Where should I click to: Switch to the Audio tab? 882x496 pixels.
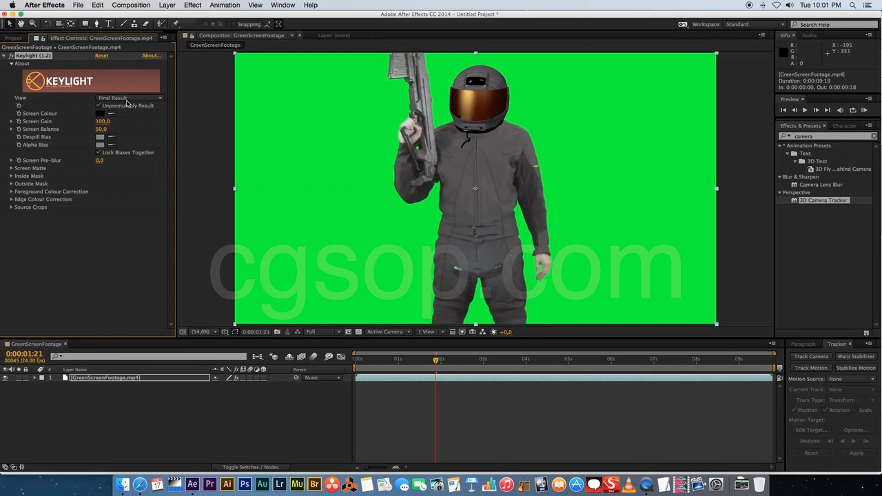809,35
